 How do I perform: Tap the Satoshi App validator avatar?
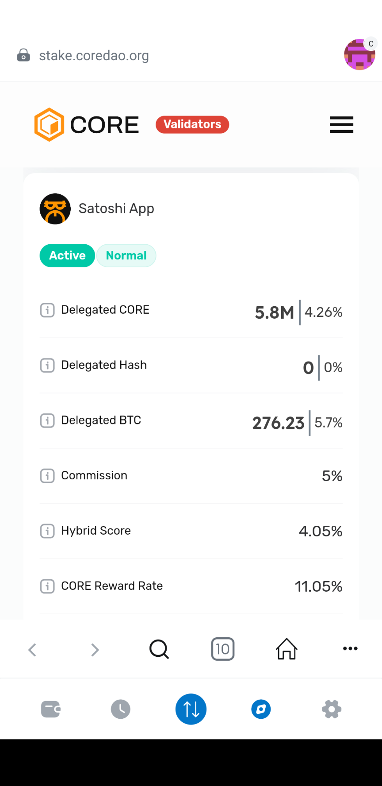click(x=55, y=209)
